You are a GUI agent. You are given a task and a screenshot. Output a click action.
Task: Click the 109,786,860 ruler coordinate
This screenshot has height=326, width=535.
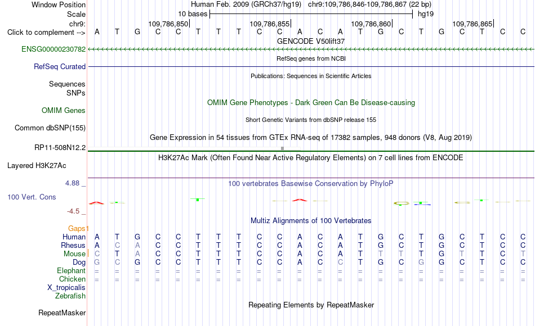[371, 24]
